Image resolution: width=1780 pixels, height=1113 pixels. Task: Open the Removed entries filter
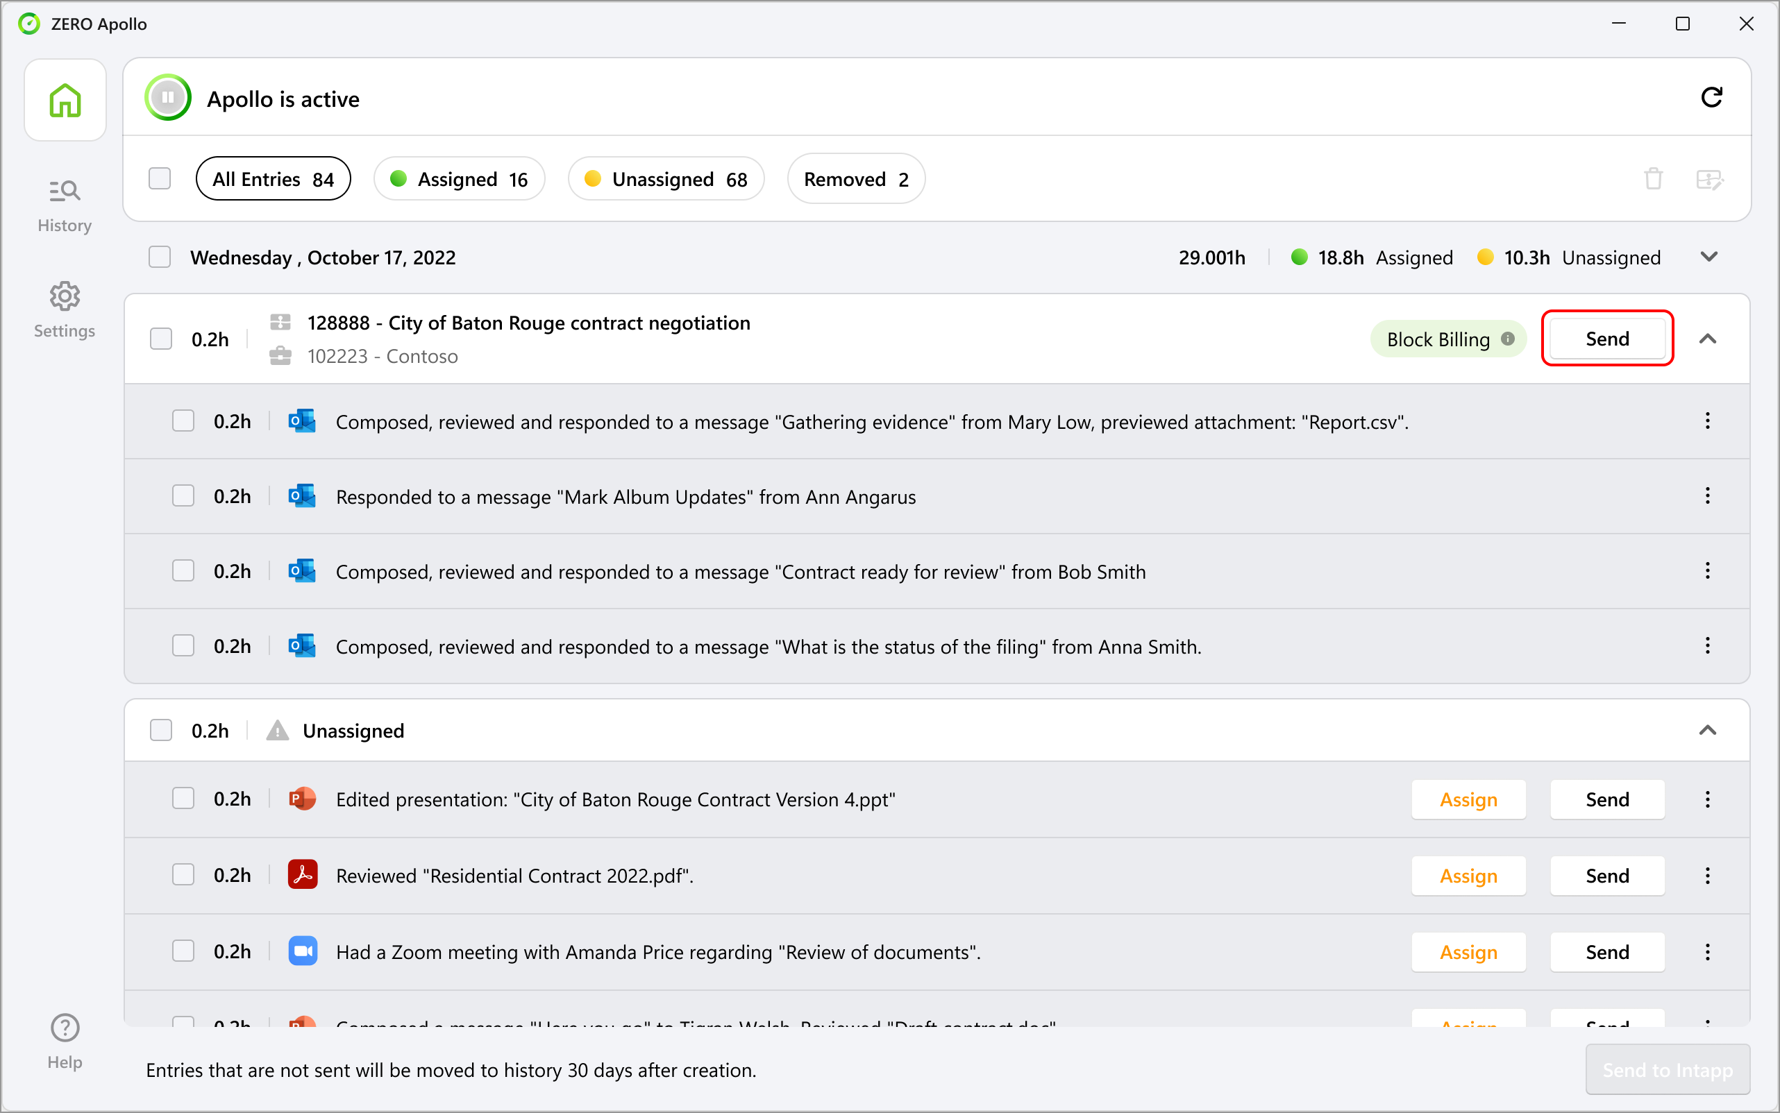coord(855,178)
